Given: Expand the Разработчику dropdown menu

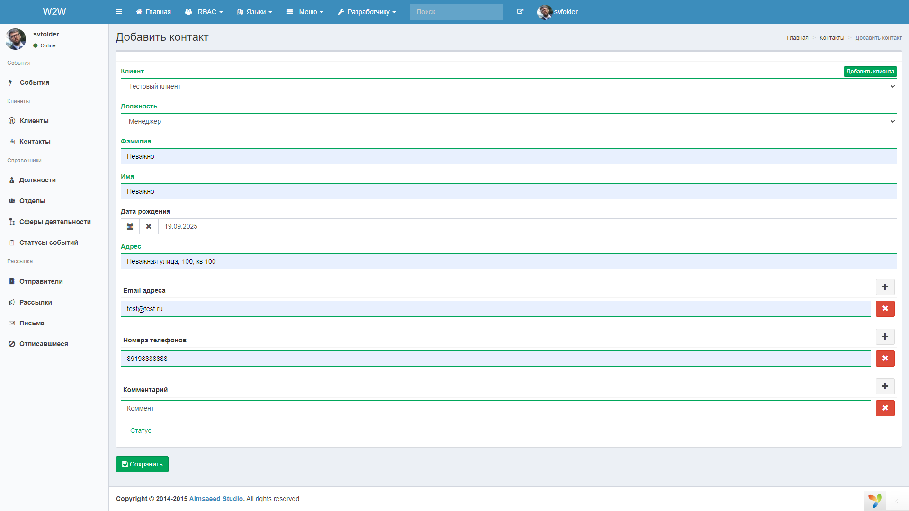Looking at the screenshot, I should pos(367,12).
